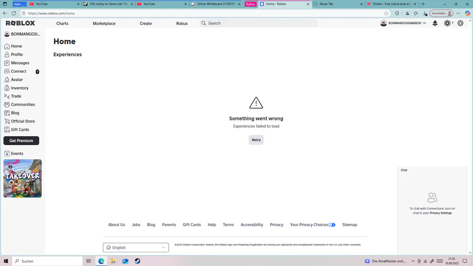This screenshot has width=473, height=266.
Task: Click the browser address bar URL
Action: point(52,13)
